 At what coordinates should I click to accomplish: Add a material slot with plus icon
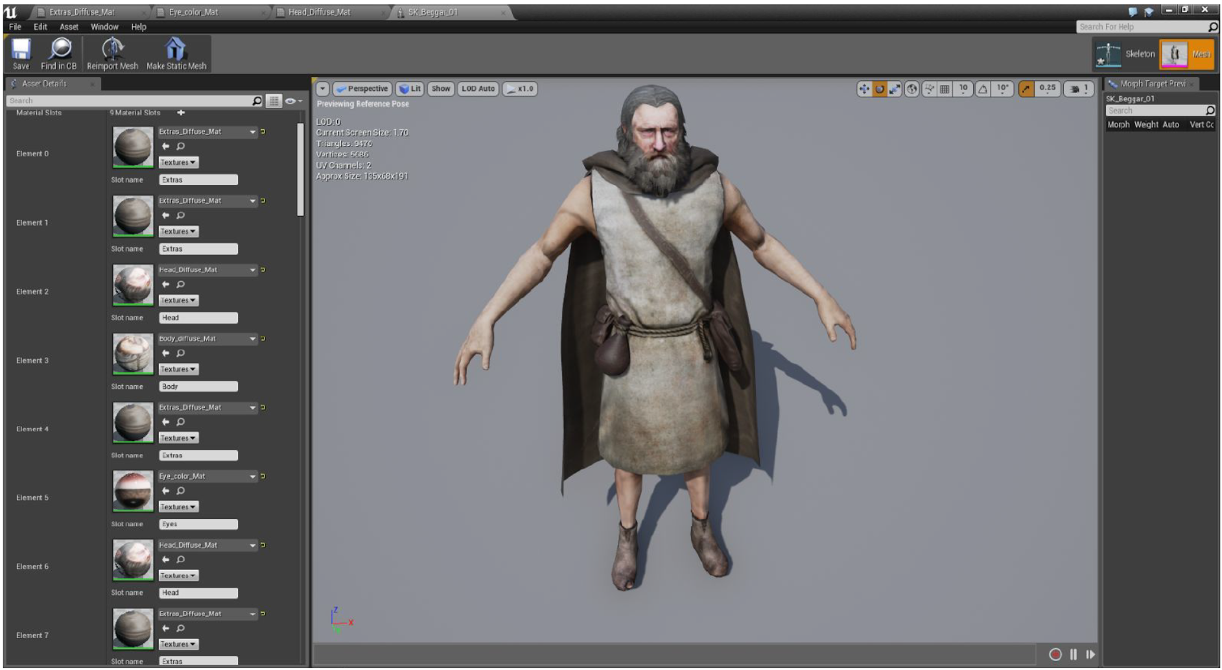(x=181, y=113)
